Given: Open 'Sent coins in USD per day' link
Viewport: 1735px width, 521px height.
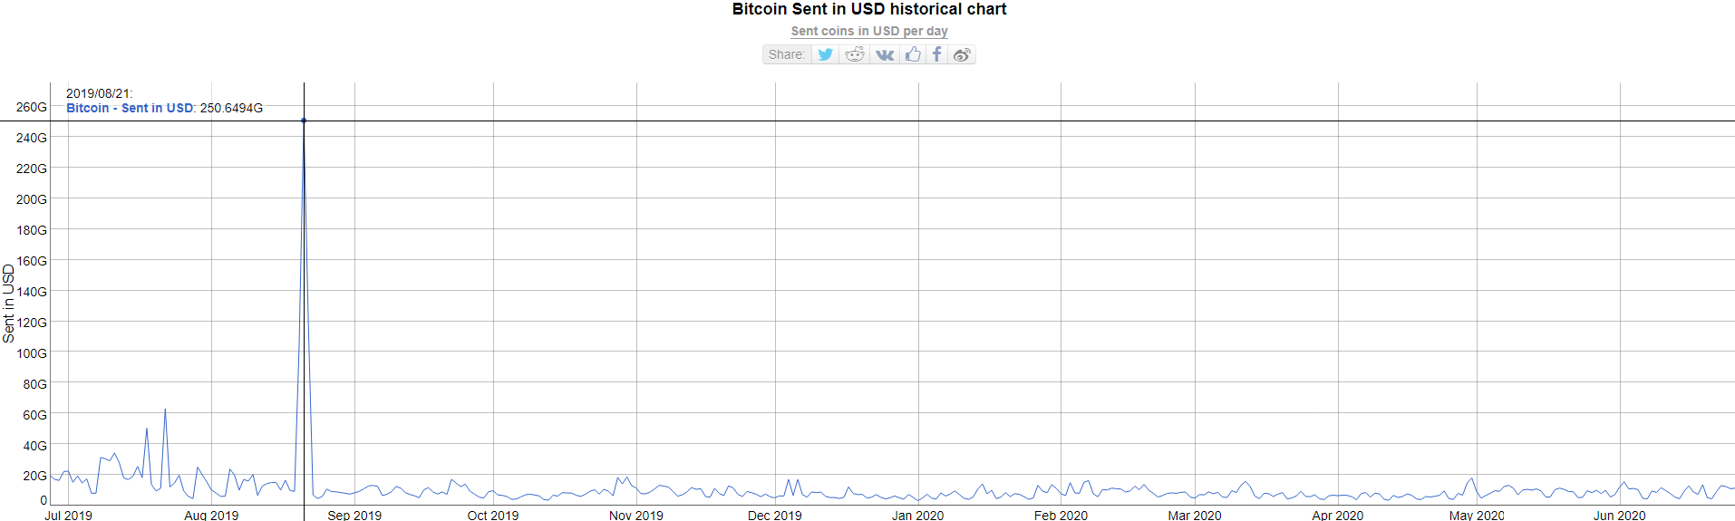Looking at the screenshot, I should (868, 31).
